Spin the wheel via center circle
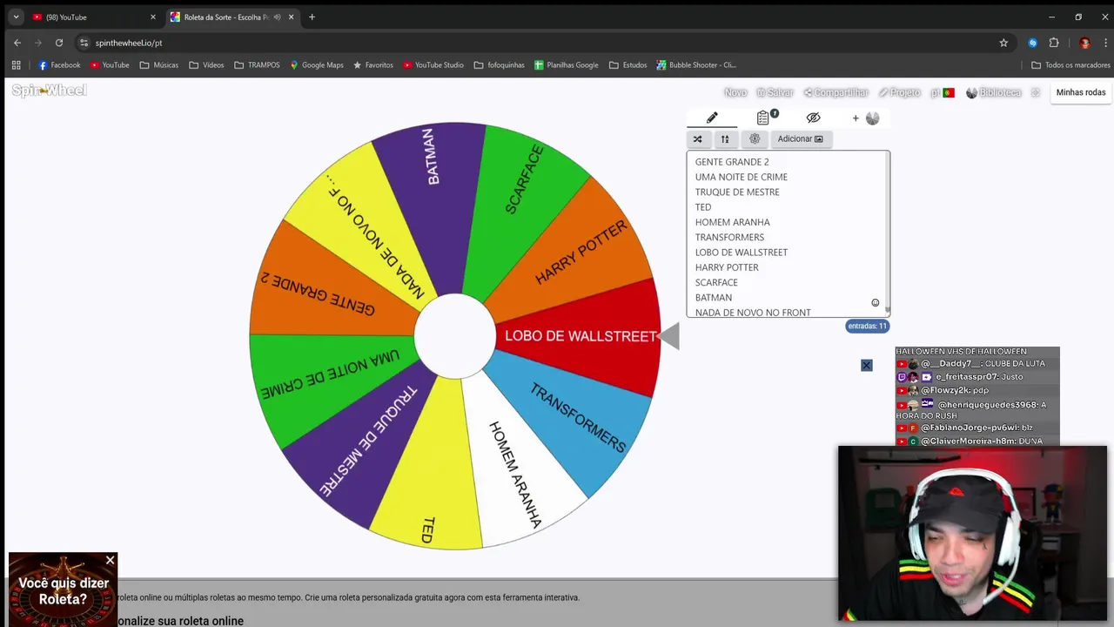 click(454, 336)
